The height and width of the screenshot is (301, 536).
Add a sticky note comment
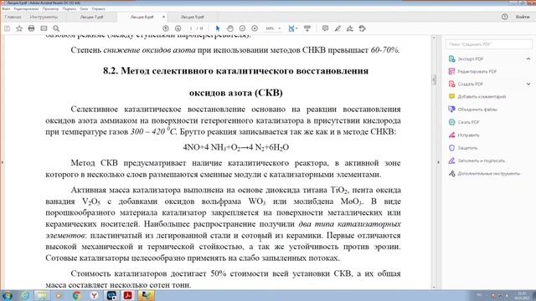coord(325,28)
